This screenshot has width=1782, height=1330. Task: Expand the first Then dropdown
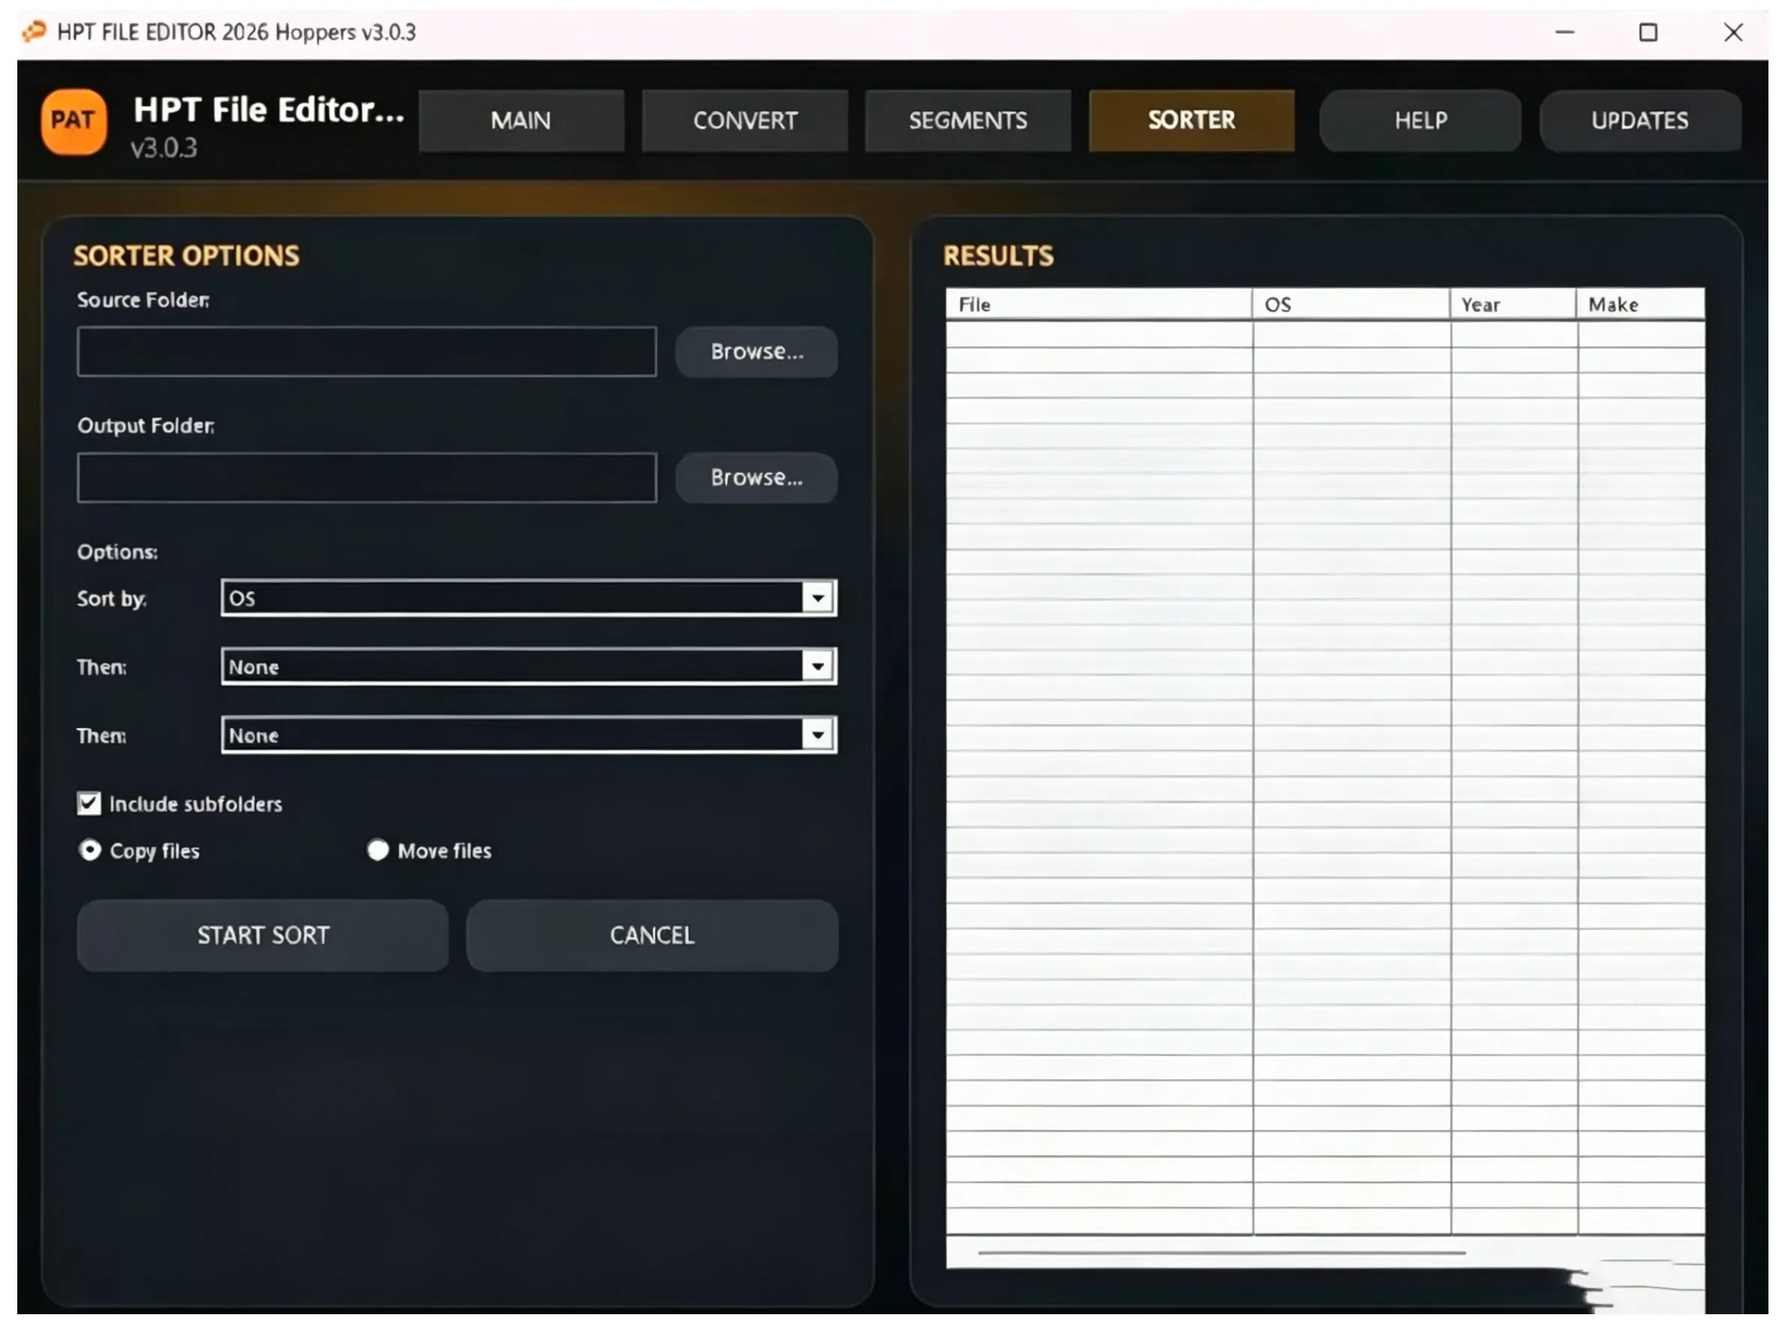[x=817, y=666]
